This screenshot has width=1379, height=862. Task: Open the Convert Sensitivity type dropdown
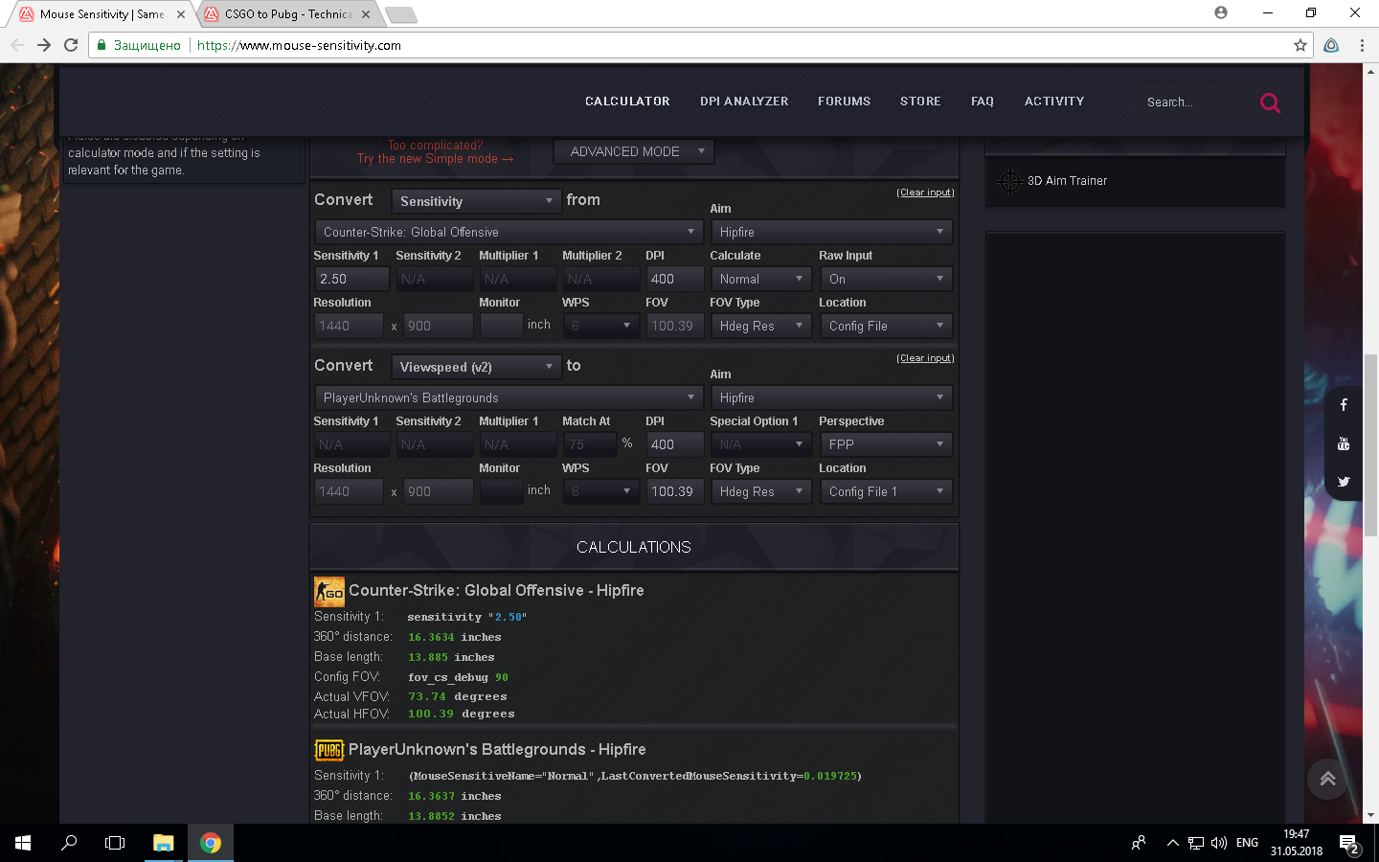(476, 201)
